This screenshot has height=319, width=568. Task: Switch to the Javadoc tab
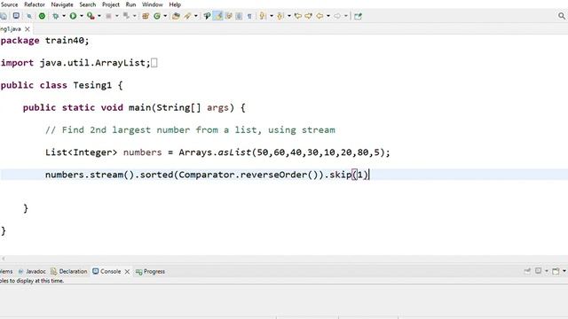pyautogui.click(x=32, y=271)
